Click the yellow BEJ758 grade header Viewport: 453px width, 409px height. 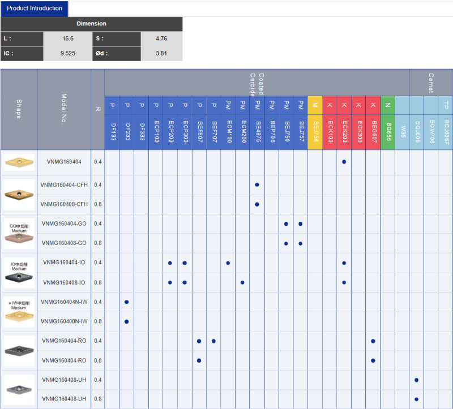click(315, 132)
